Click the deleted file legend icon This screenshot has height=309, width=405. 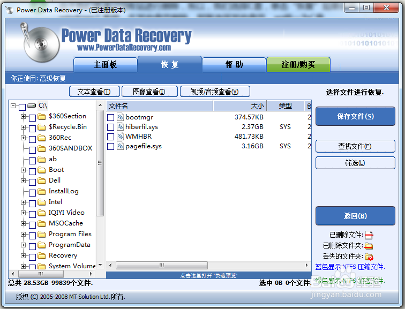[369, 235]
